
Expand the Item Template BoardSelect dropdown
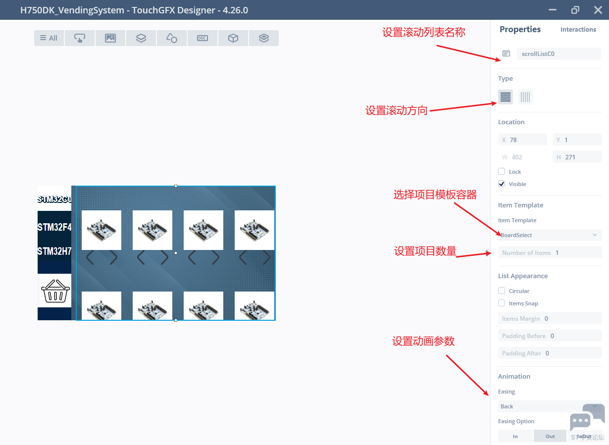pos(550,235)
